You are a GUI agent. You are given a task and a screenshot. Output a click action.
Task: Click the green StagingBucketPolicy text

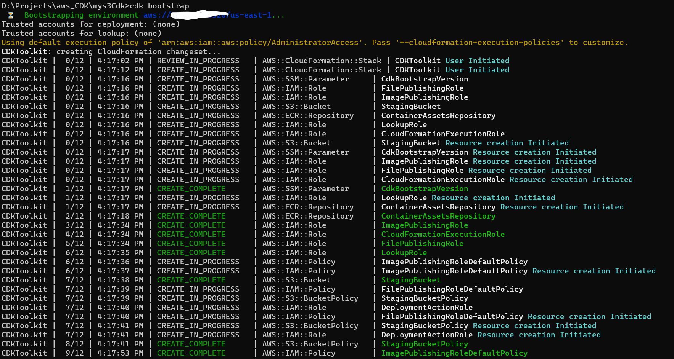pos(425,344)
